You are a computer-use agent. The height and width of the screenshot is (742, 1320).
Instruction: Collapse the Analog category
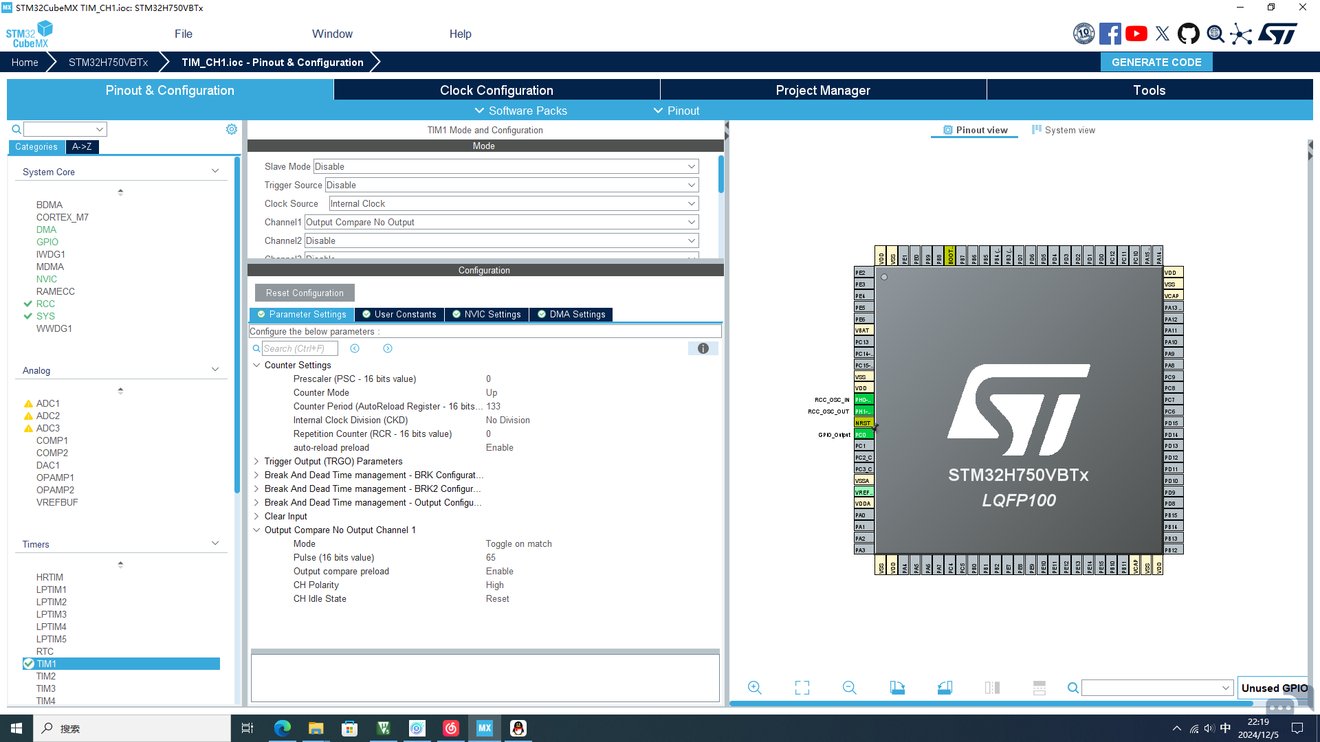(215, 370)
